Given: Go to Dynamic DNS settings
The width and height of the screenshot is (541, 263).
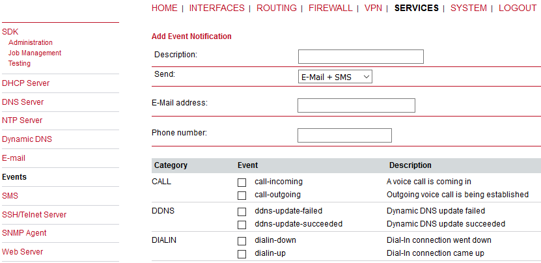Looking at the screenshot, I should pyautogui.click(x=27, y=139).
